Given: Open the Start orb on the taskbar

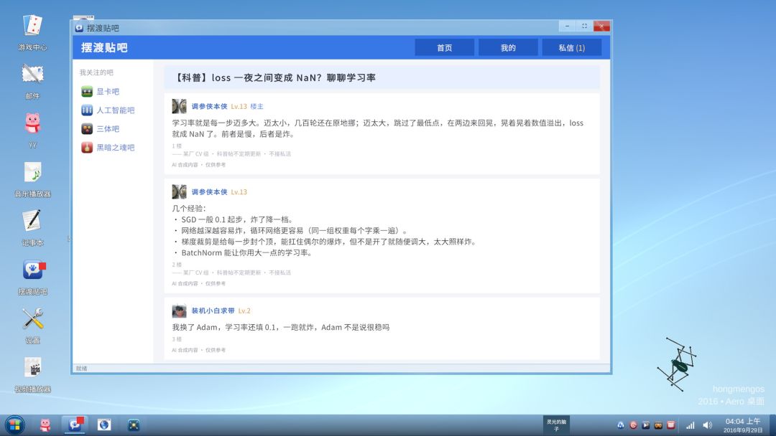Looking at the screenshot, I should click(14, 425).
